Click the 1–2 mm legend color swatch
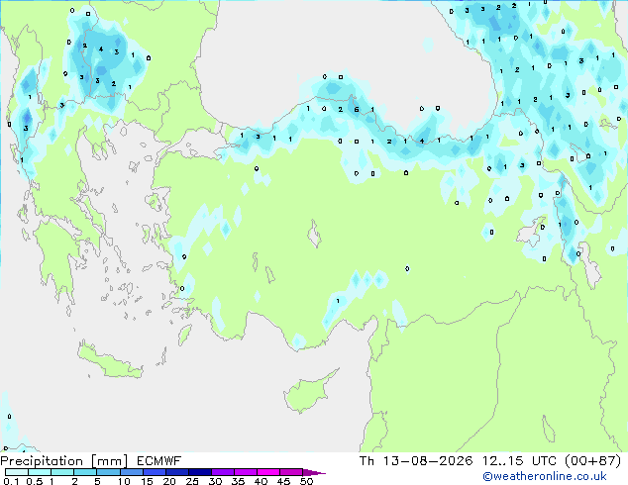Image resolution: width=628 pixels, height=485 pixels. [x=62, y=472]
